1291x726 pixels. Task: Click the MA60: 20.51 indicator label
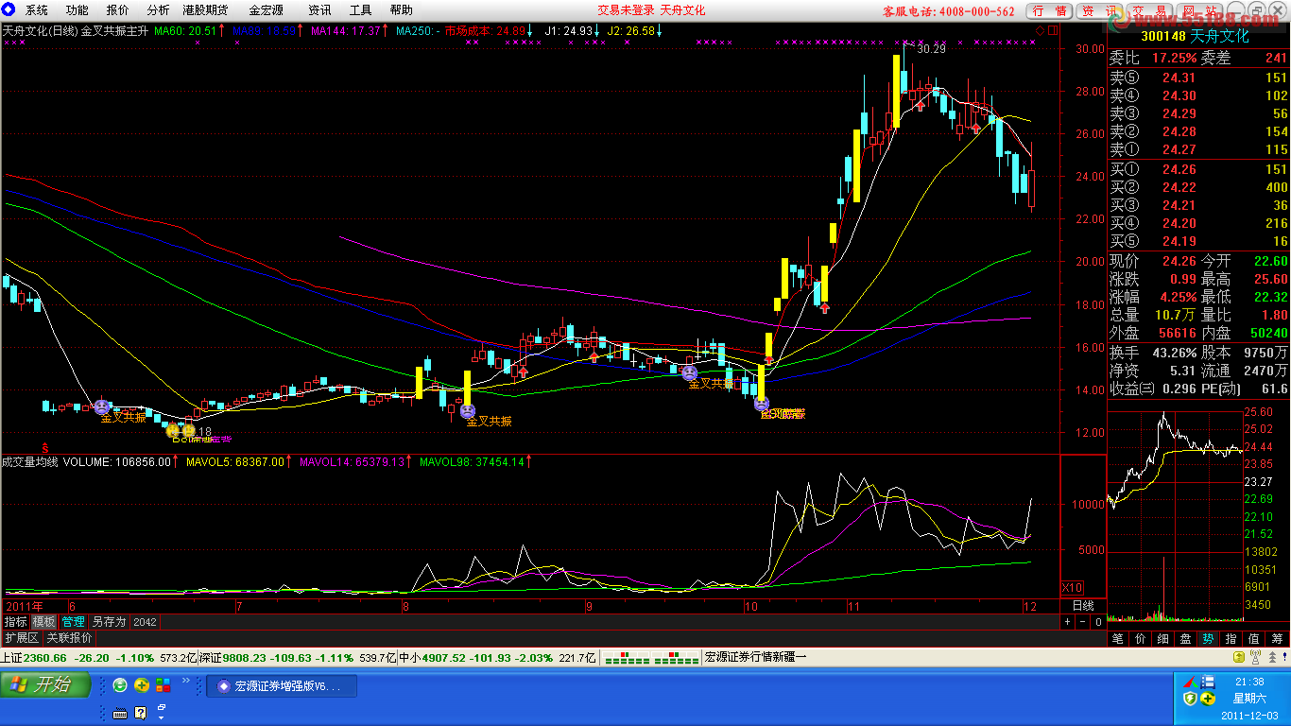click(x=186, y=31)
